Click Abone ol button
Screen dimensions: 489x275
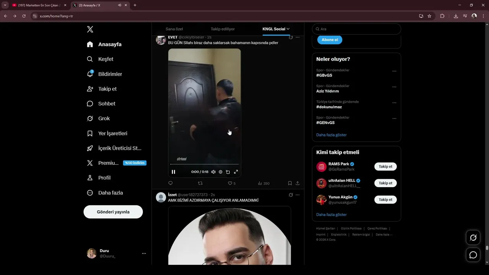[330, 40]
